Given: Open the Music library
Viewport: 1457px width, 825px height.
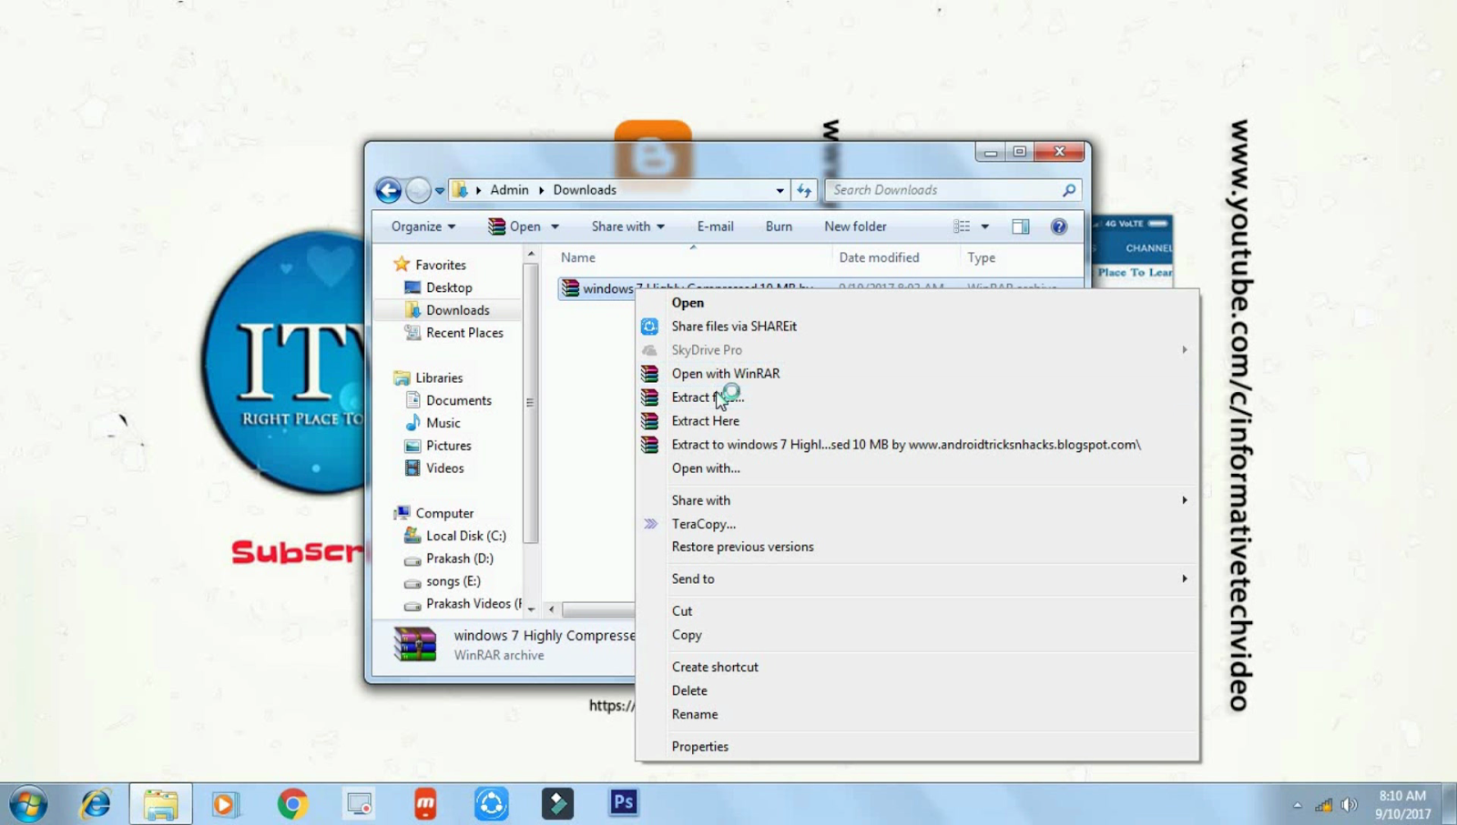Looking at the screenshot, I should [433, 423].
